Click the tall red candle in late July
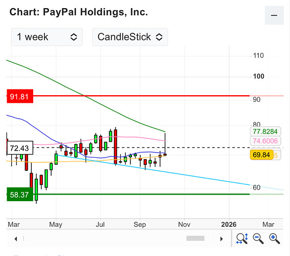 click(x=116, y=147)
